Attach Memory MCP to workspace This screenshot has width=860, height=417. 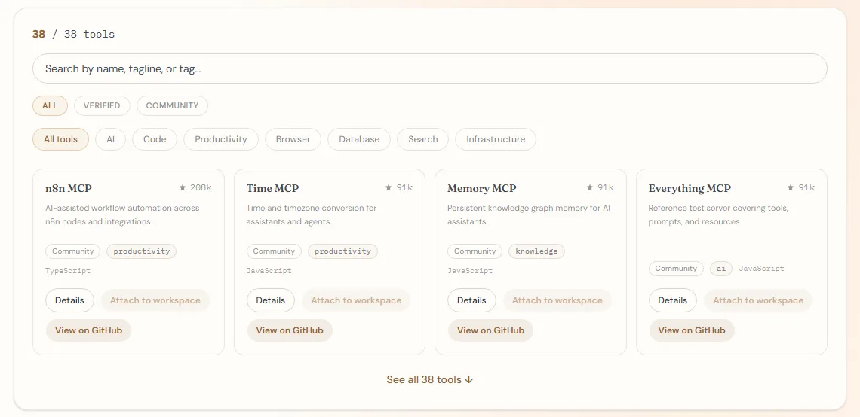pos(557,300)
